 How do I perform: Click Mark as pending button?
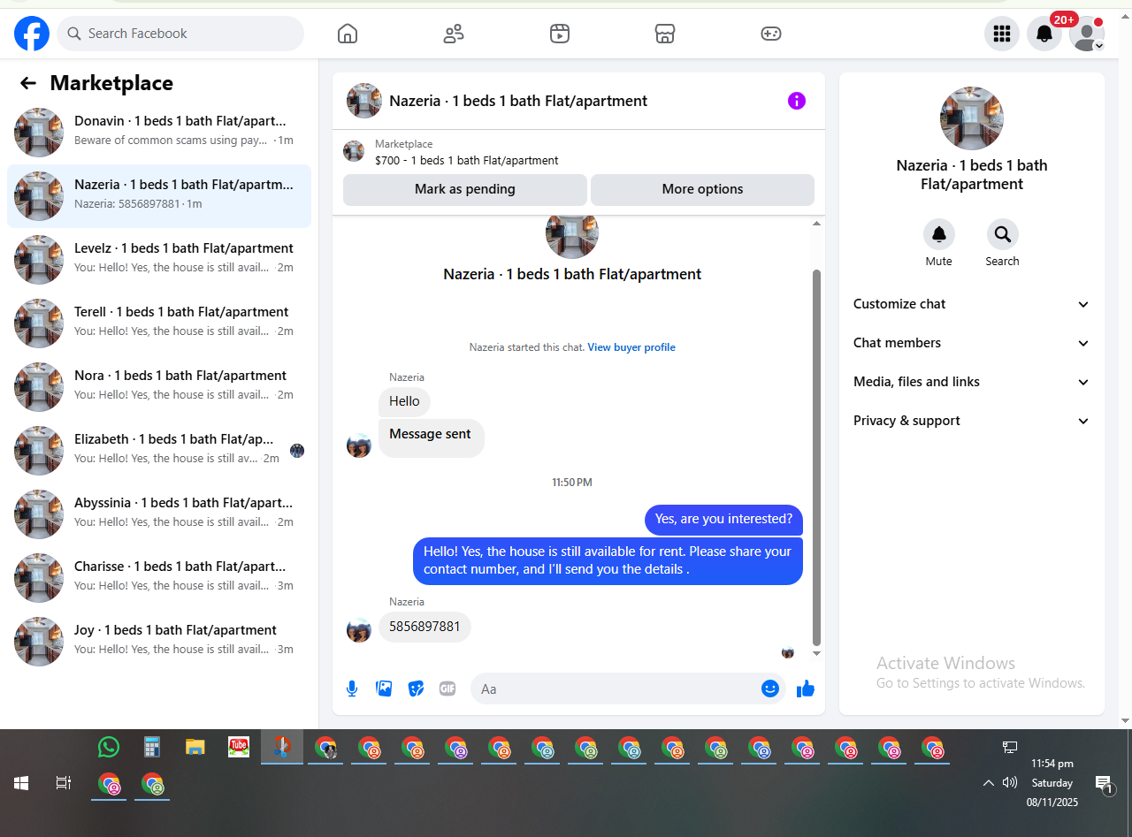(x=465, y=189)
